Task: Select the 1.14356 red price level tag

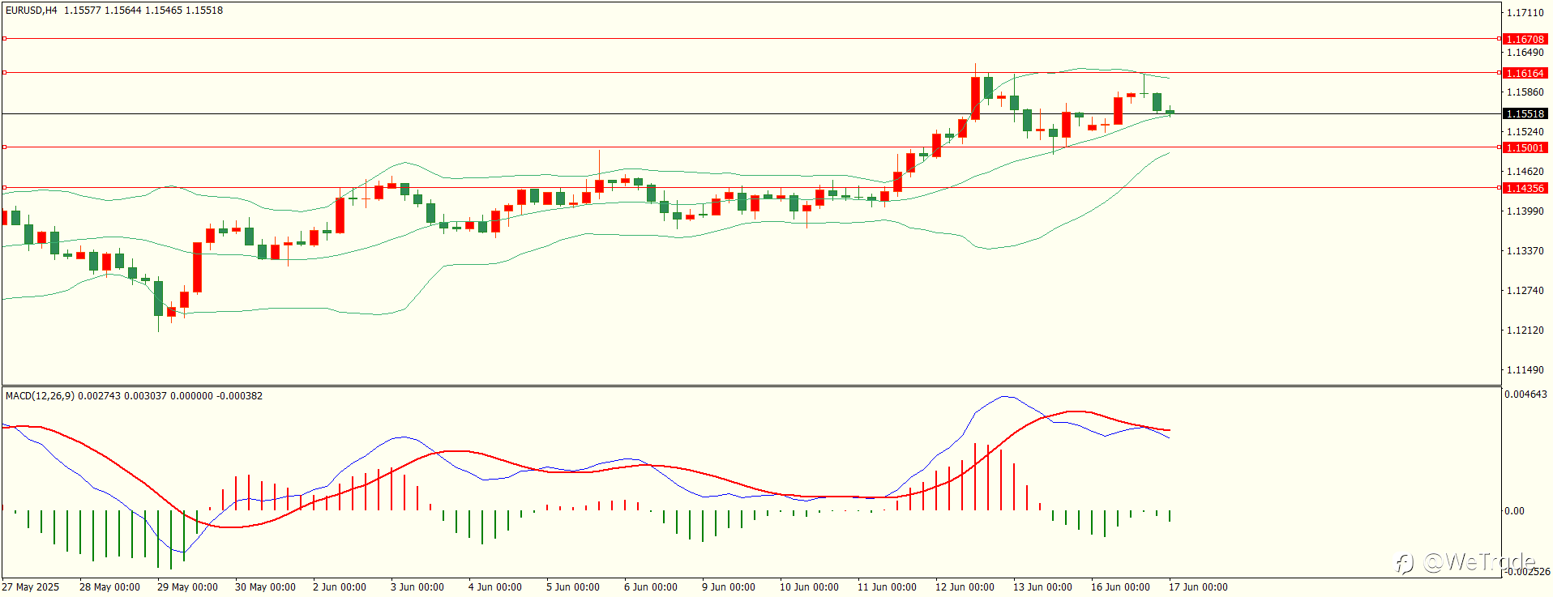Action: [x=1525, y=188]
